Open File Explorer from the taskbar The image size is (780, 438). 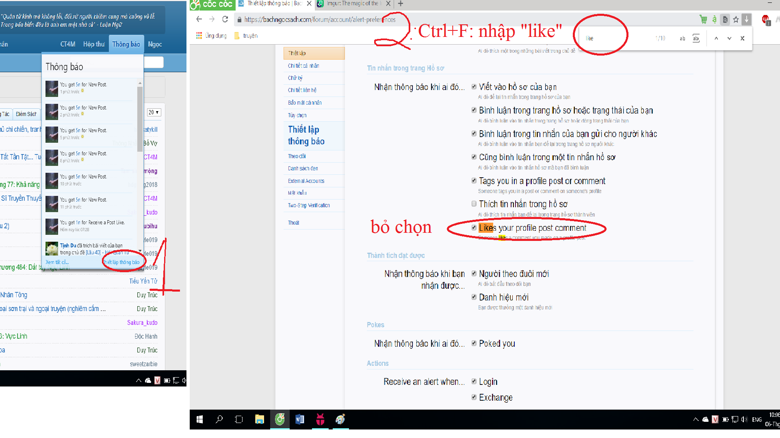click(259, 419)
